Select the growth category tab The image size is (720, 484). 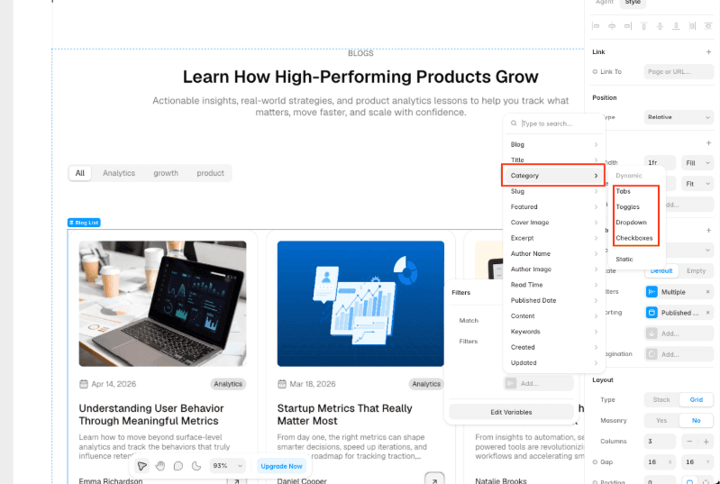166,173
